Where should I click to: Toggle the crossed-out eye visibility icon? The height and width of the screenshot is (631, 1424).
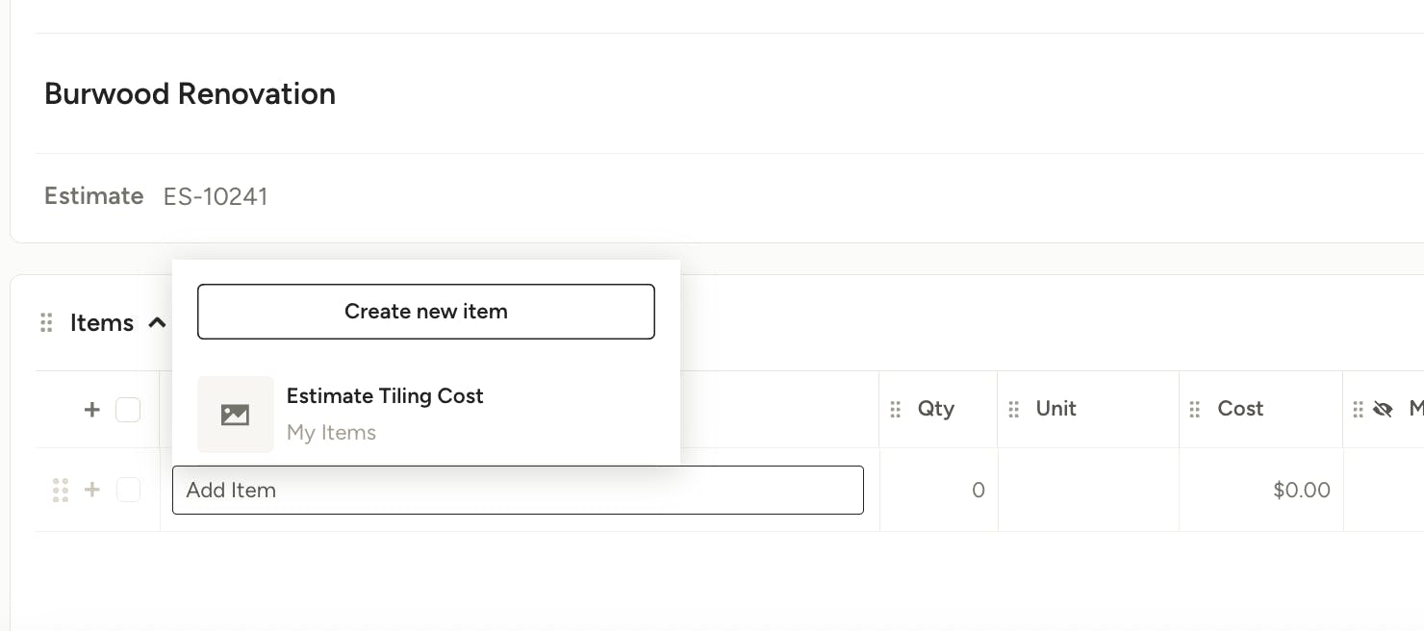point(1383,410)
